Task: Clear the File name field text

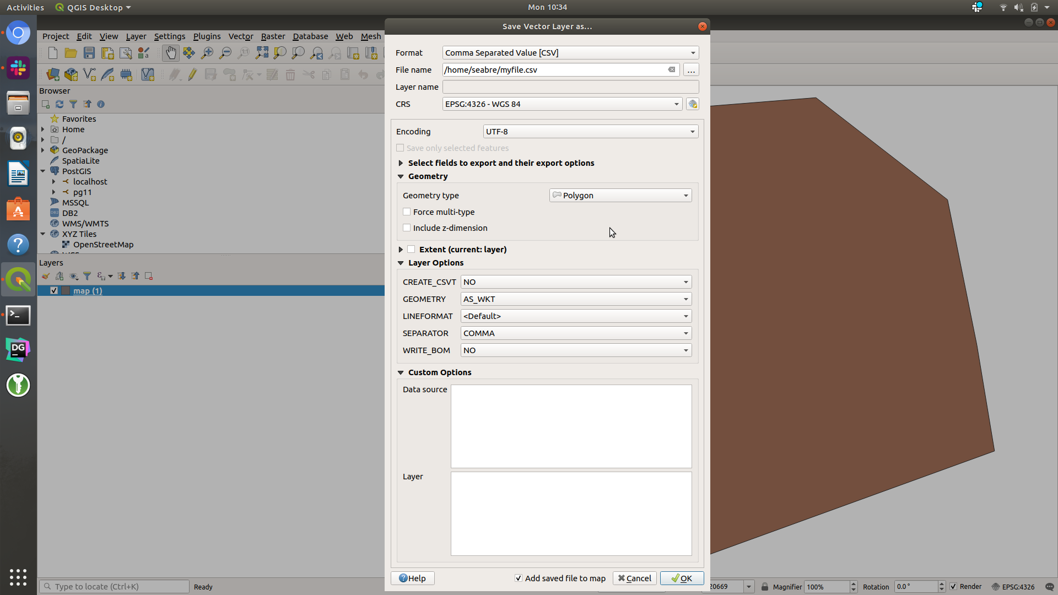Action: pos(672,70)
